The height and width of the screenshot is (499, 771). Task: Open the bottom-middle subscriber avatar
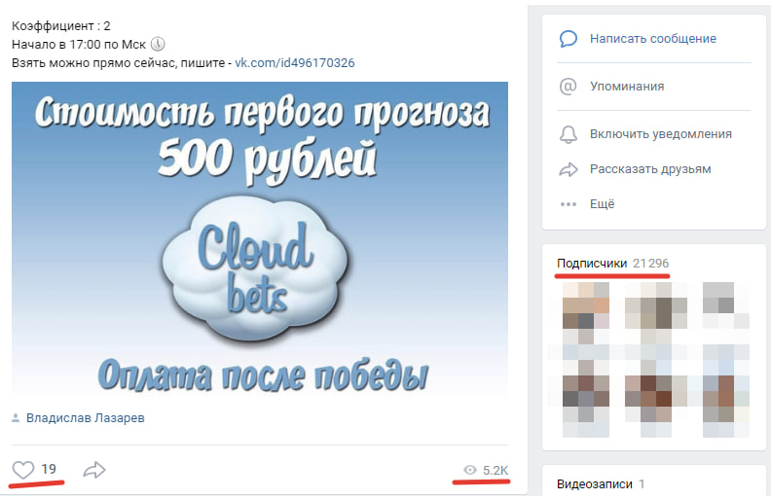click(655, 400)
